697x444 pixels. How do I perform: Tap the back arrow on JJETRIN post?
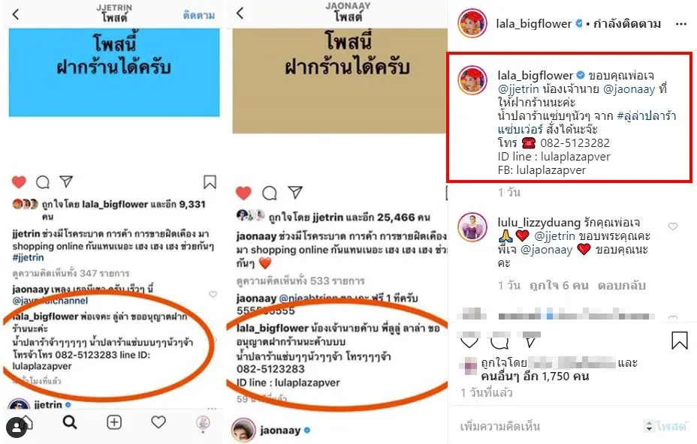pyautogui.click(x=16, y=14)
